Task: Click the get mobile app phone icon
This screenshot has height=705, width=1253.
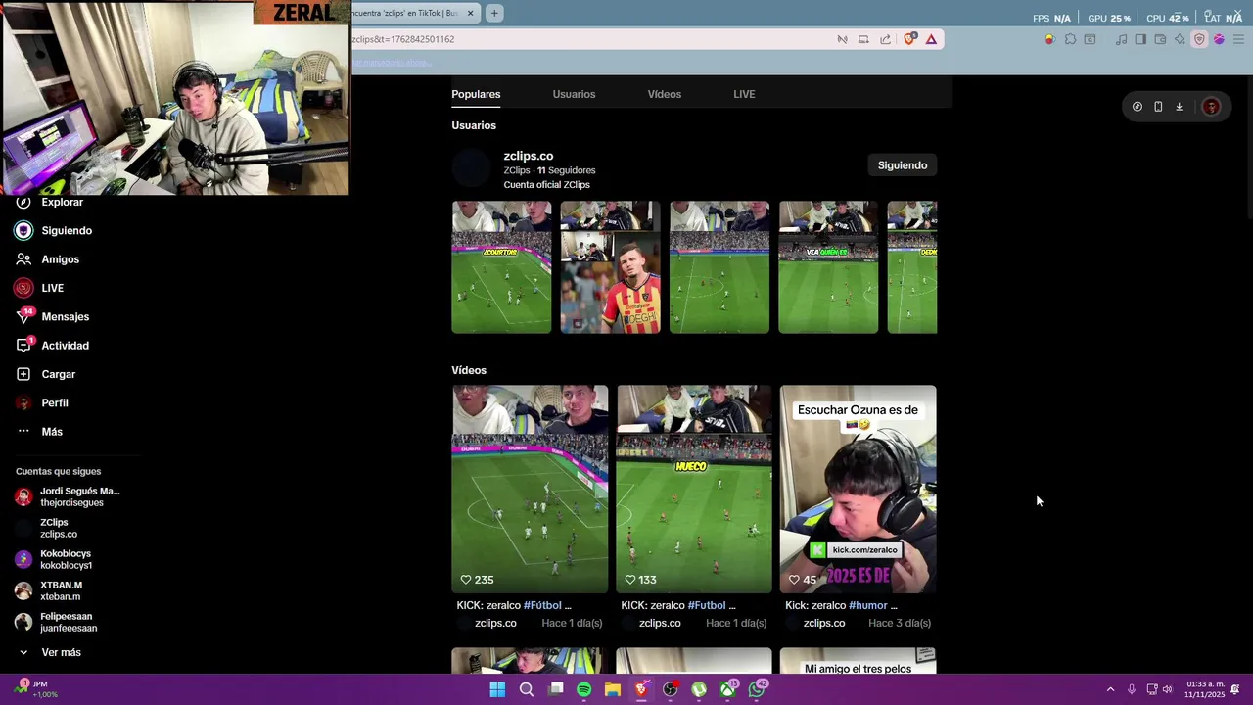Action: (1158, 107)
